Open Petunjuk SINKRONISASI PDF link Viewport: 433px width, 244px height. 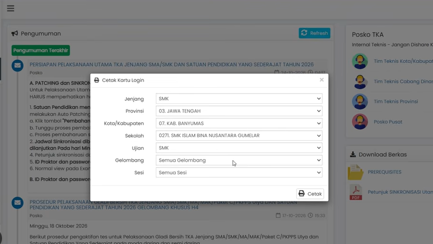coord(400,192)
